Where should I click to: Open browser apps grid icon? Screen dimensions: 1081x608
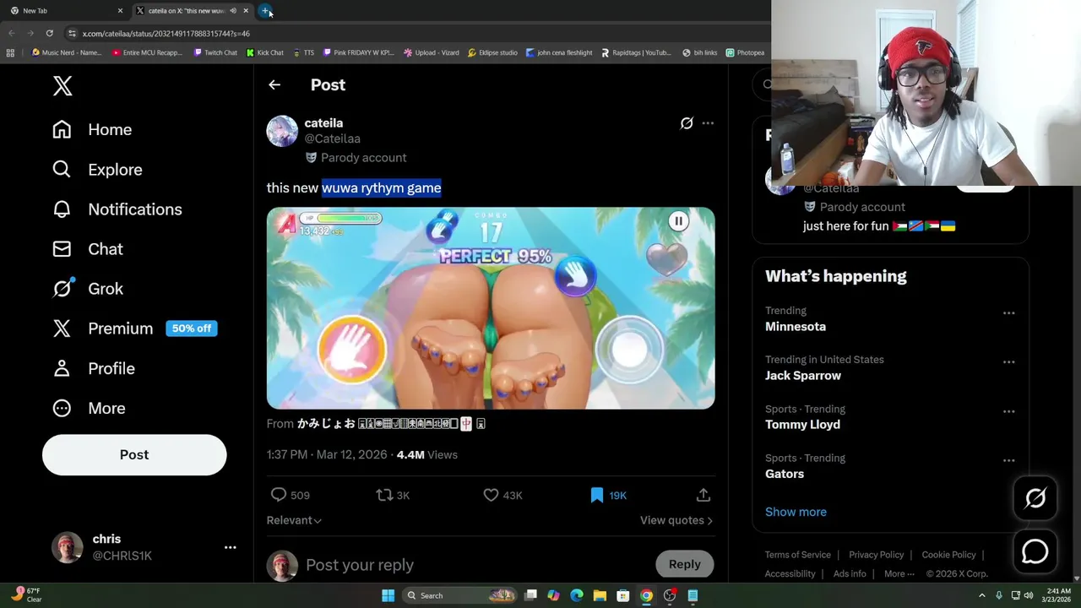(x=10, y=52)
